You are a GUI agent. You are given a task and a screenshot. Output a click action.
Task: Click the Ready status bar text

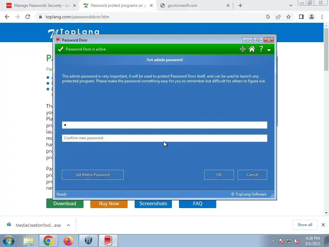coord(62,194)
